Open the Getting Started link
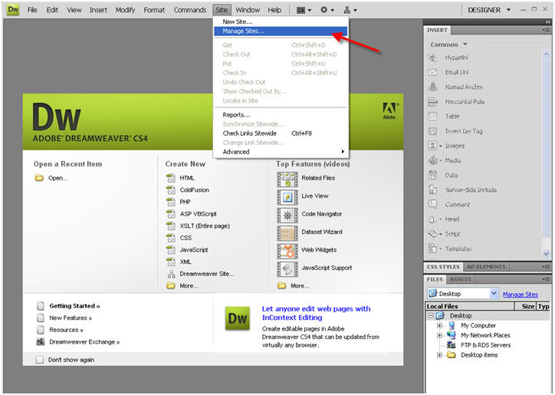This screenshot has width=555, height=395. (x=74, y=306)
